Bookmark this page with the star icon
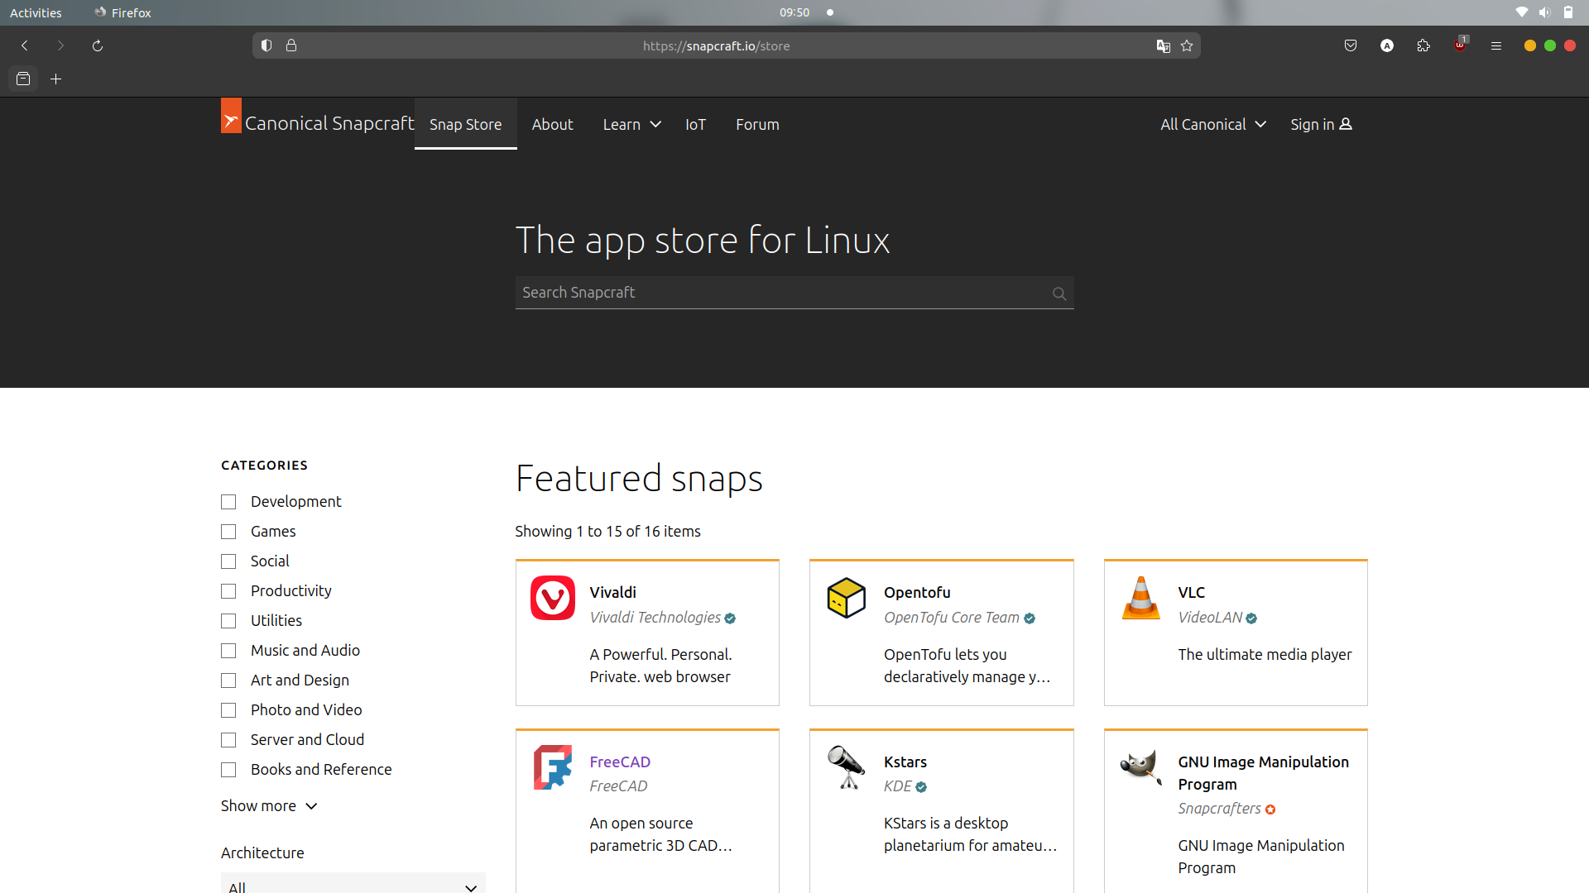The image size is (1589, 893). tap(1187, 45)
